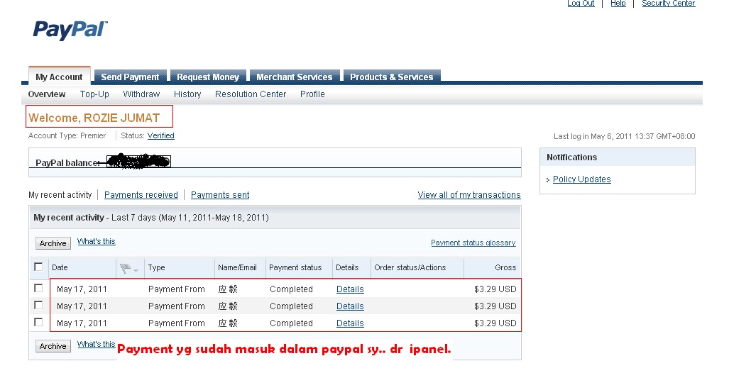The image size is (729, 378).
Task: Click the My recent activity label beside Payments received
Action: pos(60,195)
